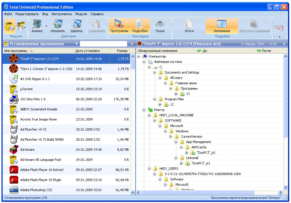Click the Сохранить floppy disk icon
Screen dimensions: 291x203
97,24
